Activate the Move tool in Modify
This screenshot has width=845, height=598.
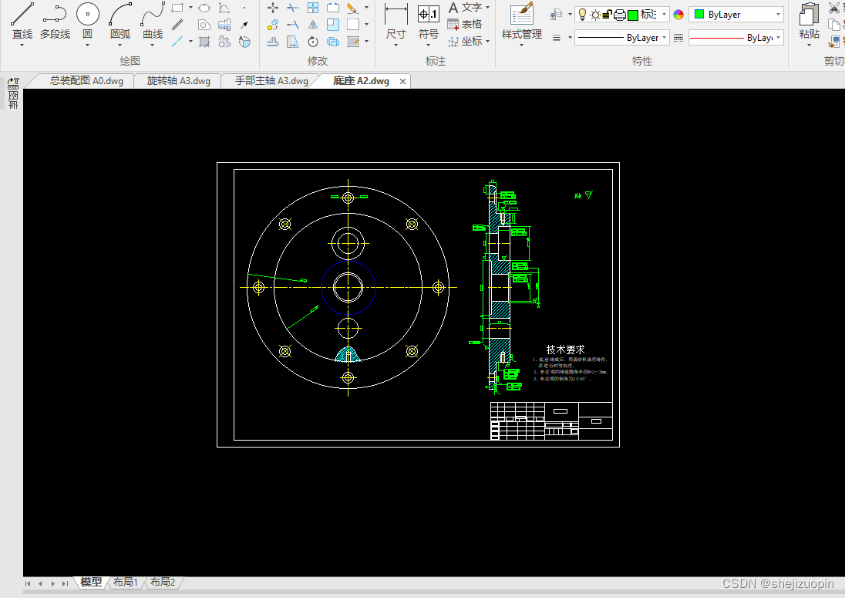coord(273,8)
